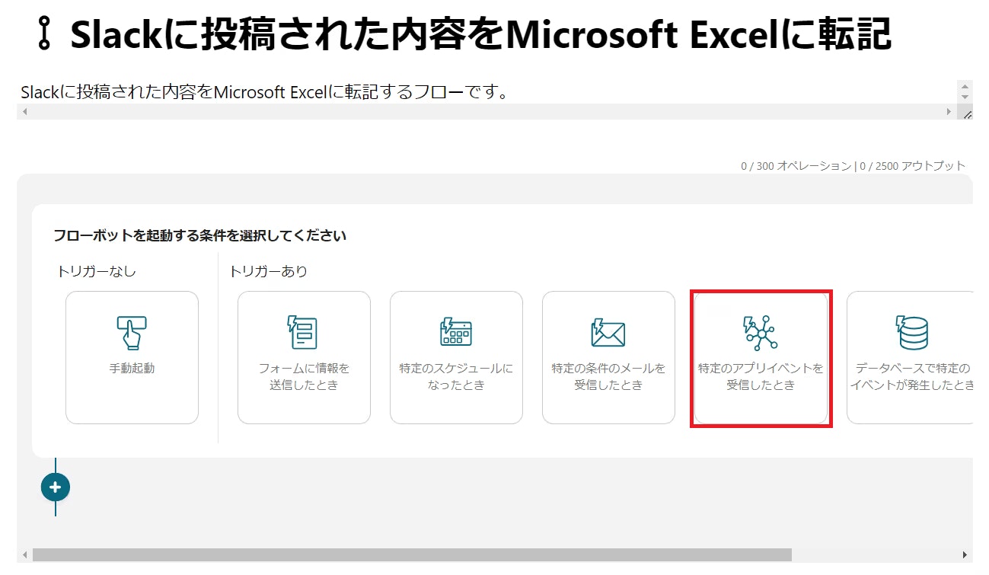Click the form submission trigger icon
The height and width of the screenshot is (575, 989).
pos(302,332)
